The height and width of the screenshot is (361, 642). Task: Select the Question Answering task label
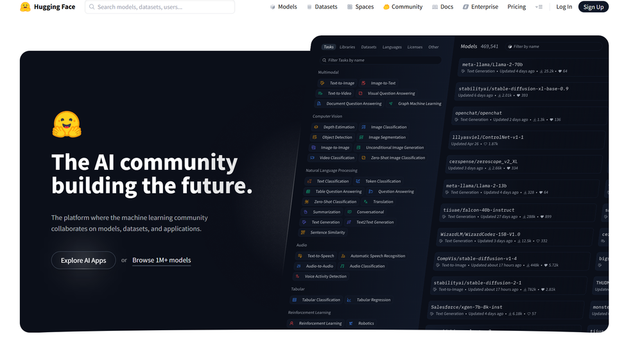396,191
